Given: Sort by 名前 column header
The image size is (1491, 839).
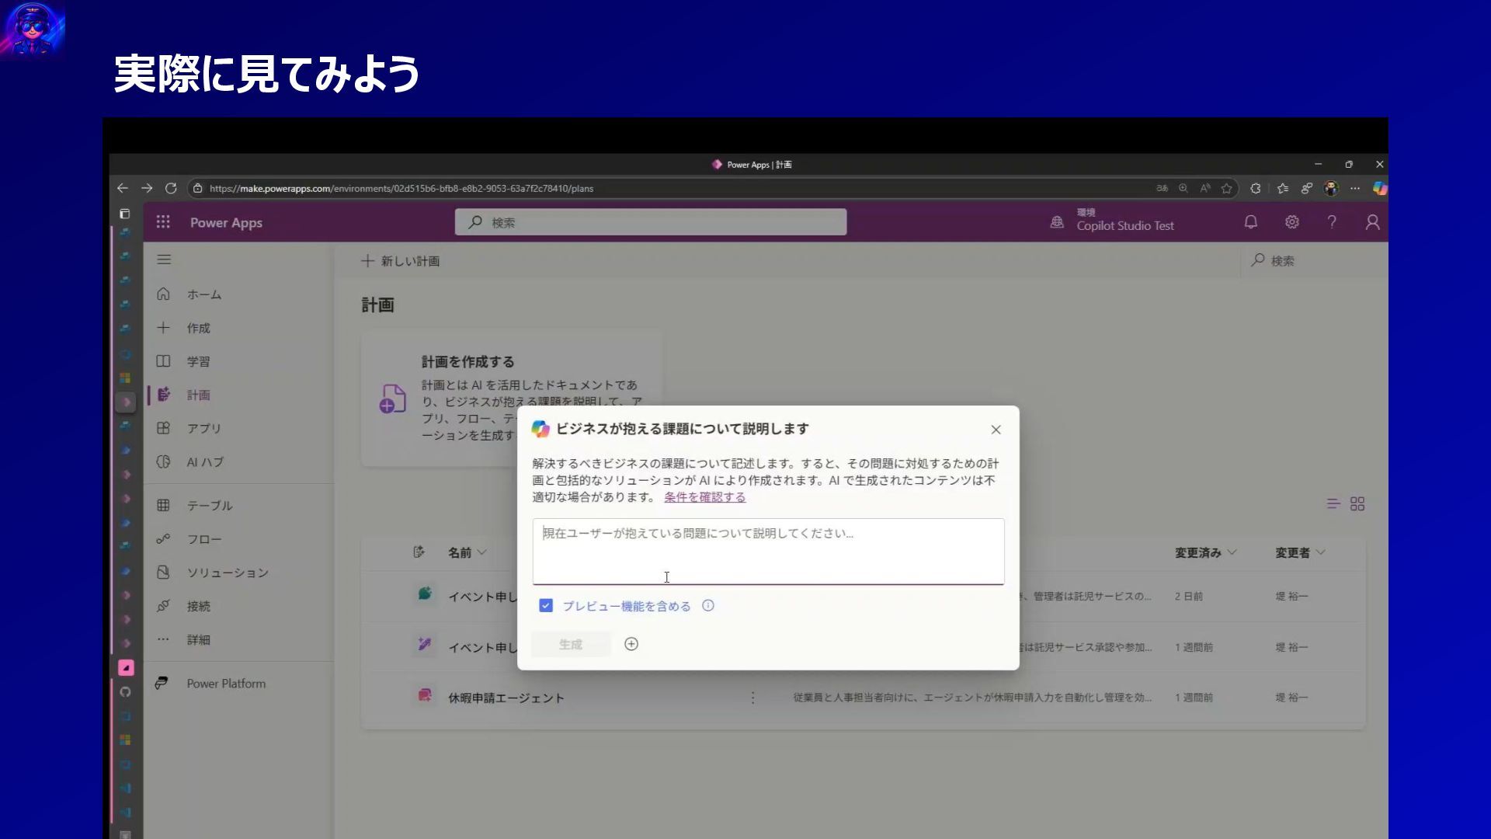Looking at the screenshot, I should [467, 552].
